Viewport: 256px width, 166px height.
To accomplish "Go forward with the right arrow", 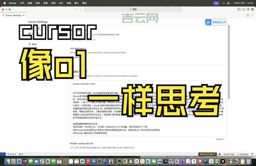I will pyautogui.click(x=81, y=9).
